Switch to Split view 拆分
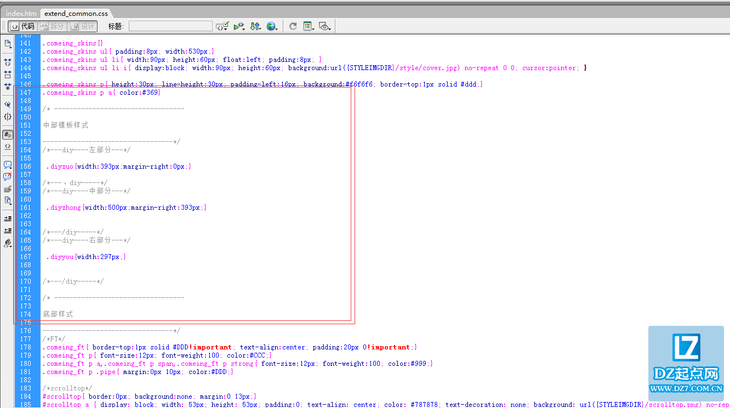 point(52,26)
